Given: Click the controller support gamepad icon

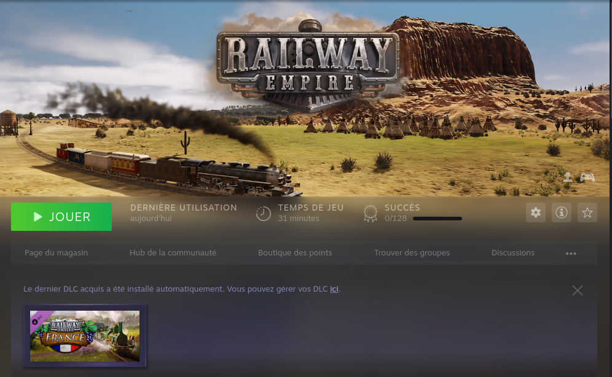Looking at the screenshot, I should coord(587,177).
